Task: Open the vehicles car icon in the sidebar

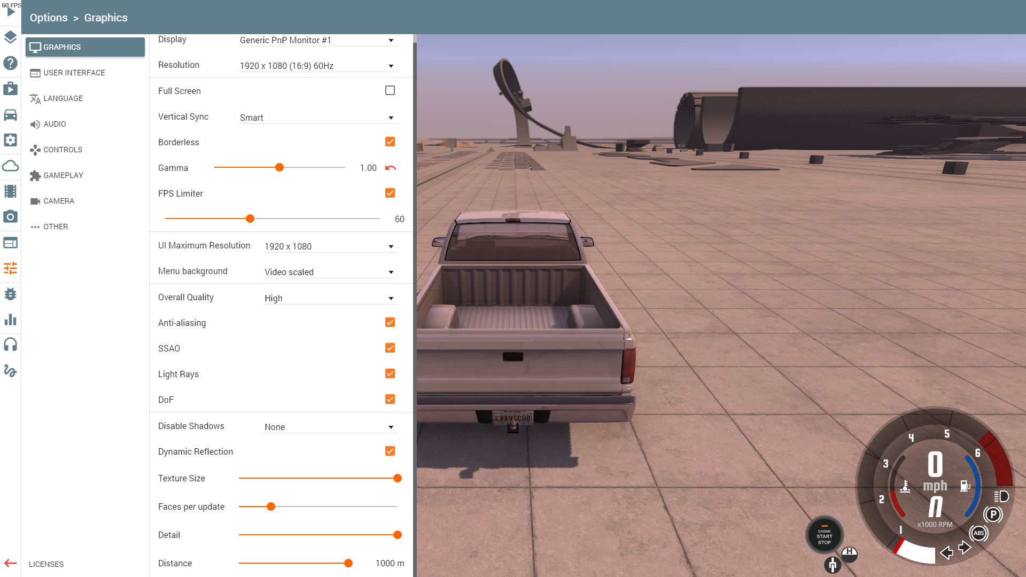Action: (10, 115)
